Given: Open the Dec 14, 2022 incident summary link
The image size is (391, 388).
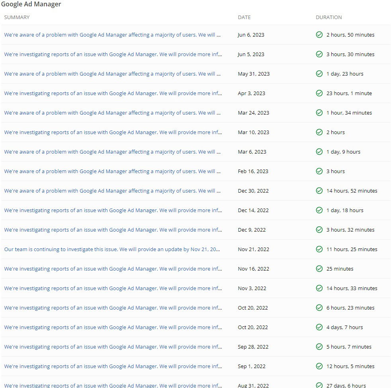Looking at the screenshot, I should (113, 210).
